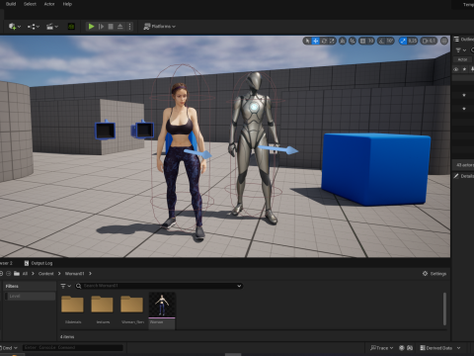474x356 pixels.
Task: Open the Actor menu
Action: click(49, 4)
